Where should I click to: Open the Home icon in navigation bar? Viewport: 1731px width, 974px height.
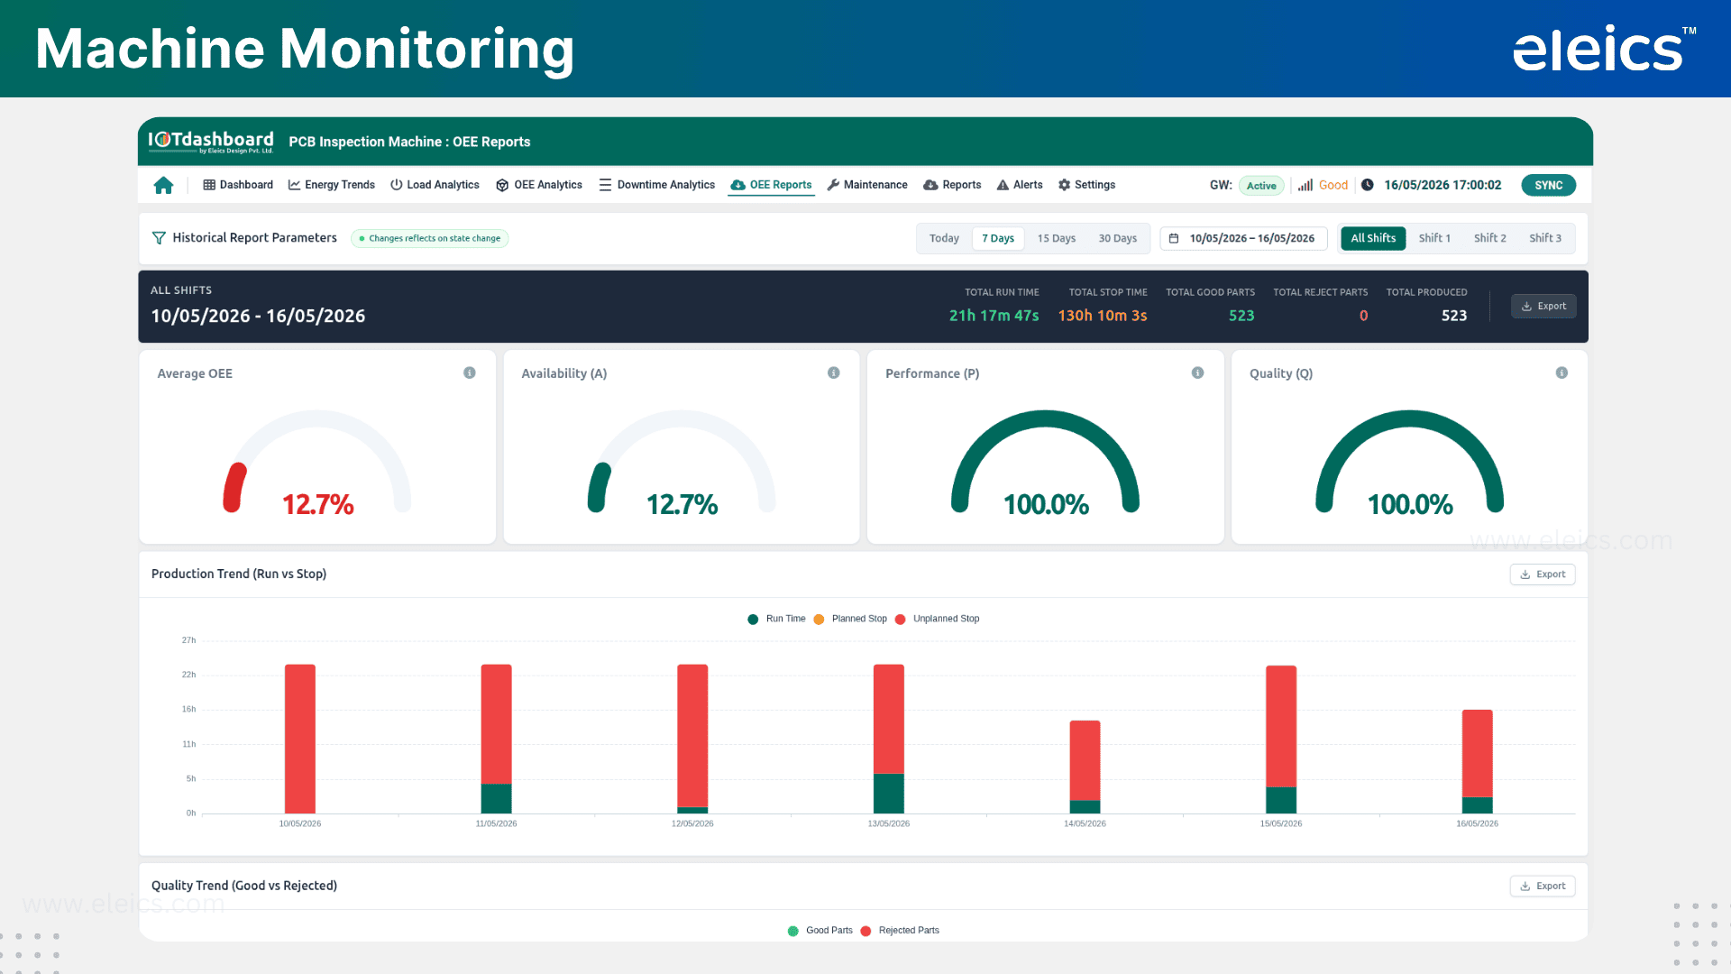point(163,185)
